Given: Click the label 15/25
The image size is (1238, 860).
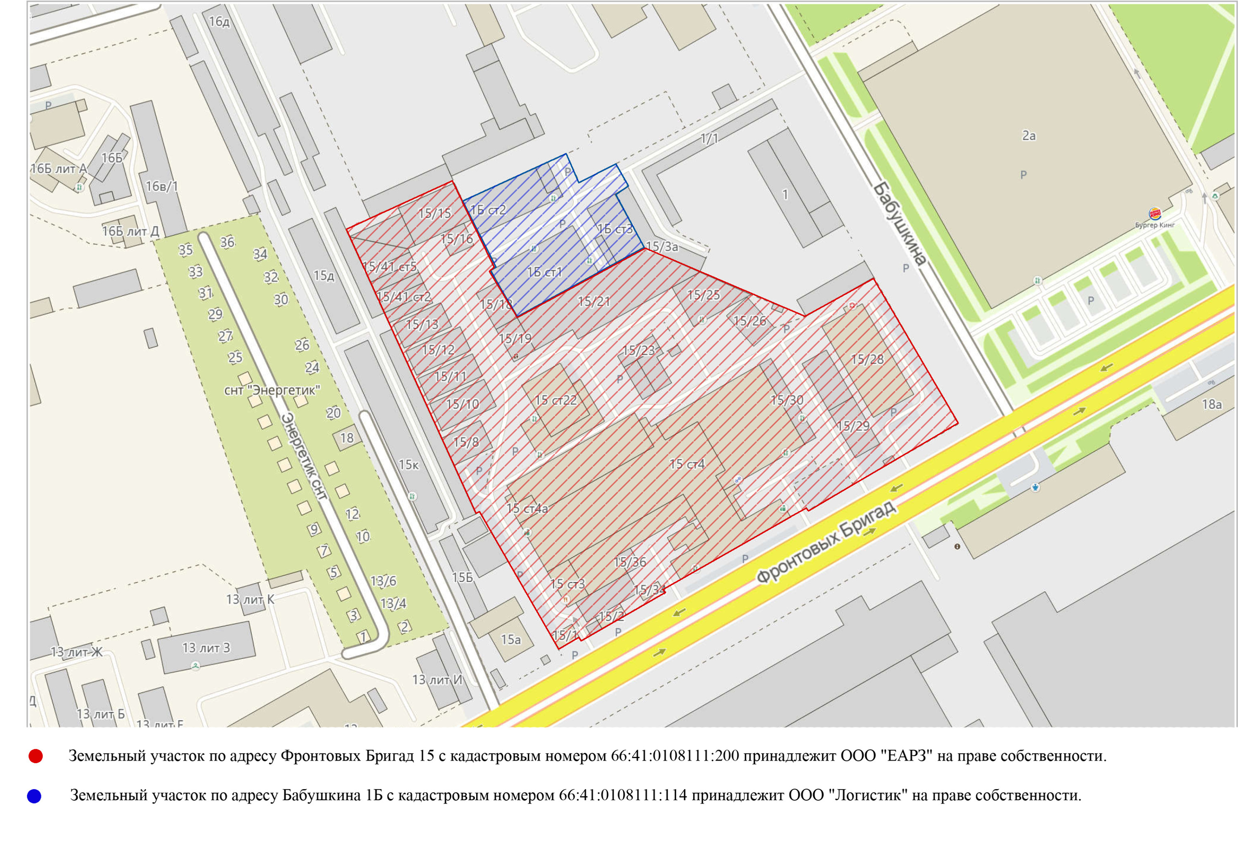Looking at the screenshot, I should point(703,295).
